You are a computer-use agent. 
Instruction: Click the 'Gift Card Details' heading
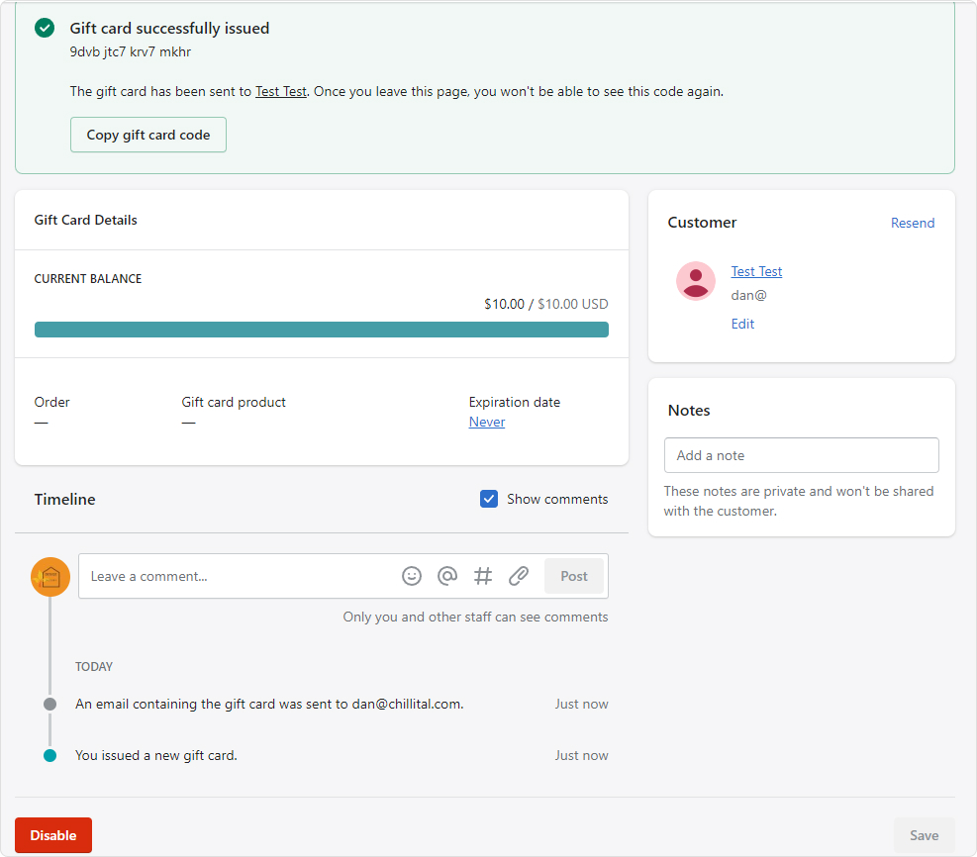pos(85,220)
